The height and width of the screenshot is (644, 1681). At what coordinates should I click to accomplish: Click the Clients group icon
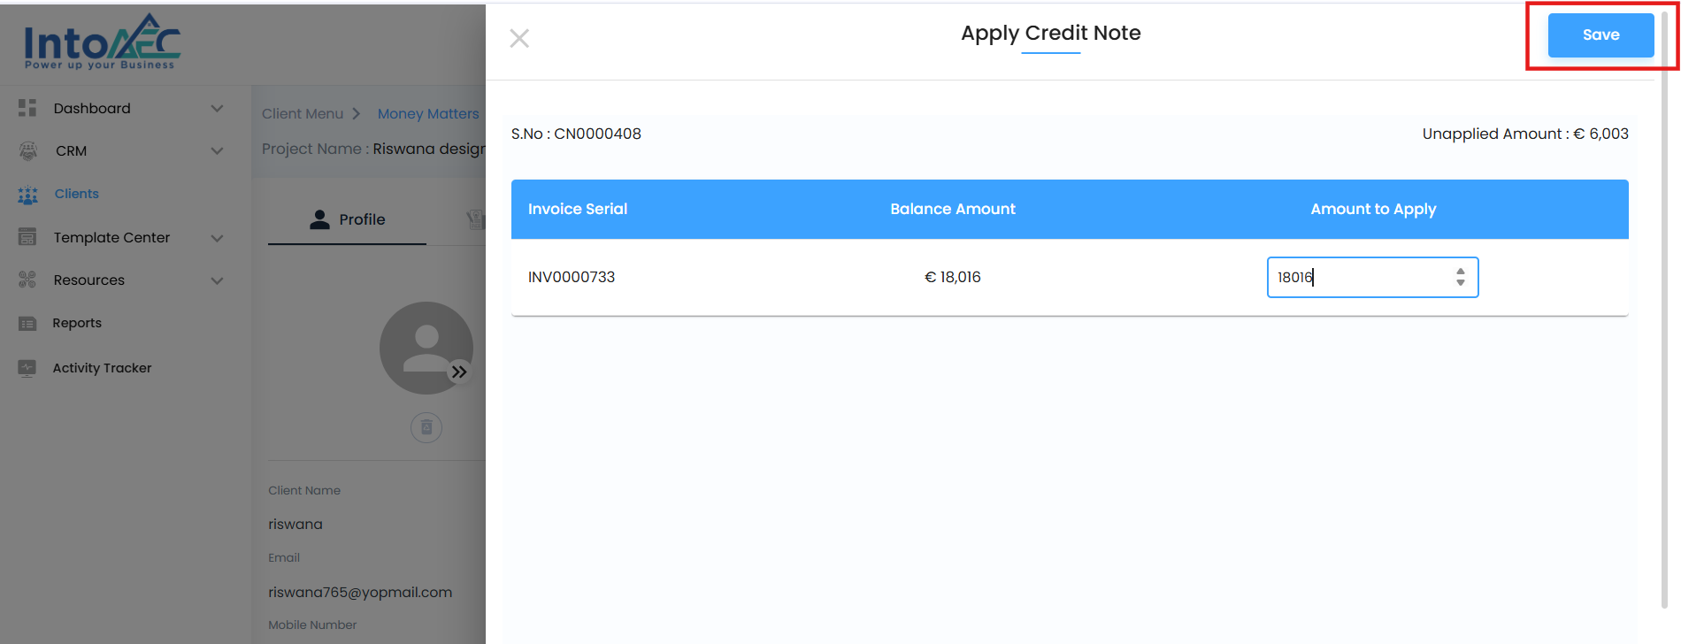pos(28,195)
